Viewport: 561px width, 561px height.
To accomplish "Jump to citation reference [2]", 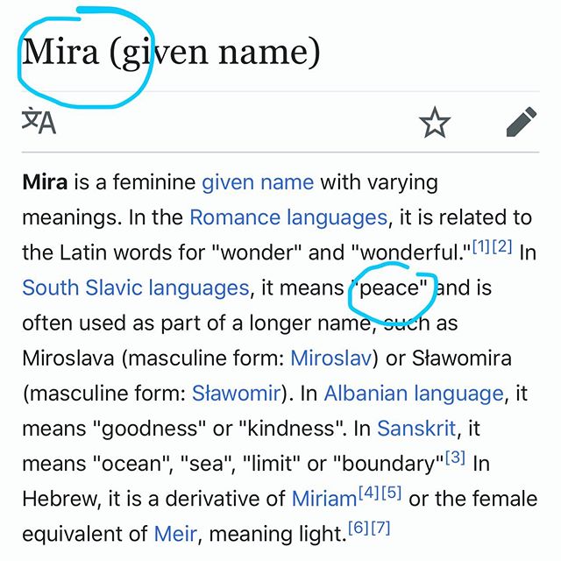I will [502, 245].
